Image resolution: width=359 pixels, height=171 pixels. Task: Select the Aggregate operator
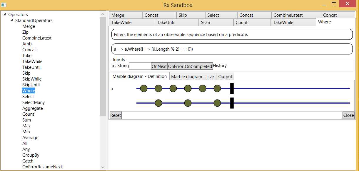click(32, 108)
